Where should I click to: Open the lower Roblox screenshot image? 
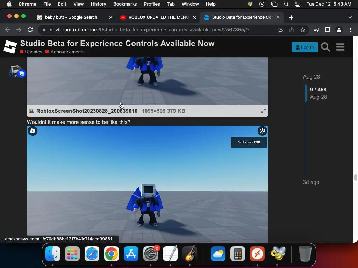point(148,184)
